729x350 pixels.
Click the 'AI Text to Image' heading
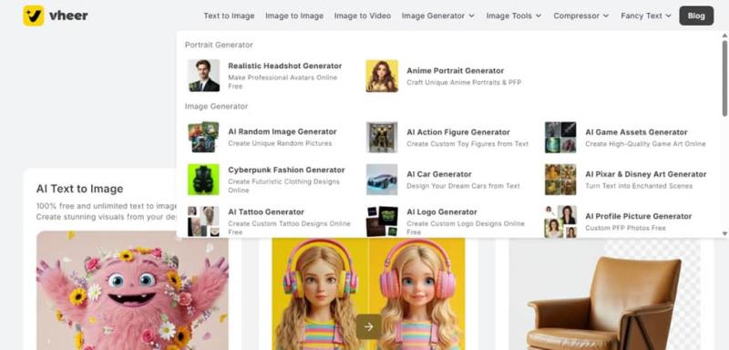(x=79, y=189)
